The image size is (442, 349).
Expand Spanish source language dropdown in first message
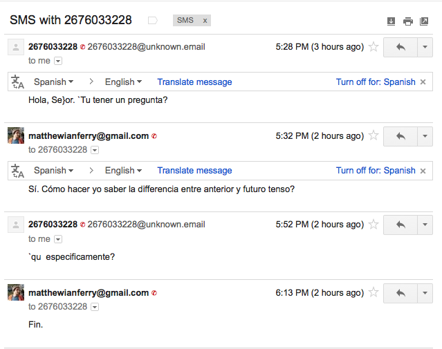tap(53, 82)
